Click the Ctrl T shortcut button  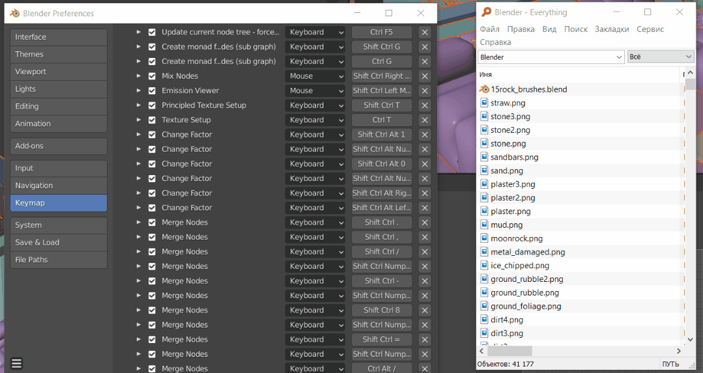coord(382,120)
